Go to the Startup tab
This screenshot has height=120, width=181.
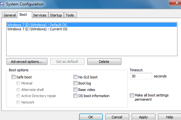[56, 15]
